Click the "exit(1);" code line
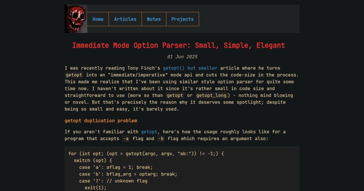Viewport: 364px width, 191px height. 96,188
